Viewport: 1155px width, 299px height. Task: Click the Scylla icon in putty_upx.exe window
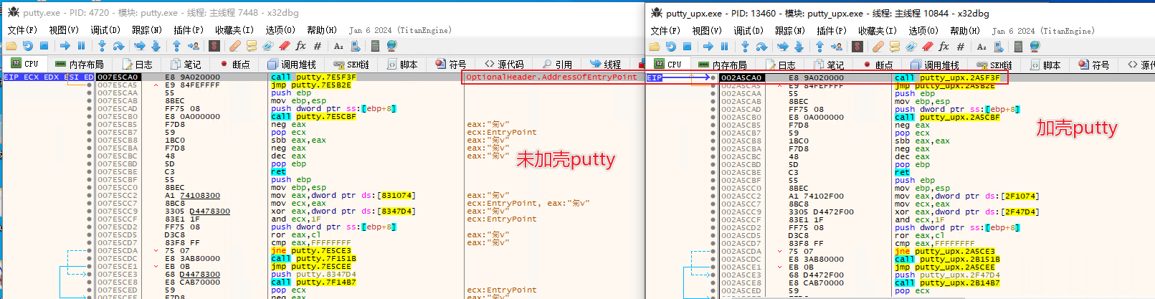(857, 47)
